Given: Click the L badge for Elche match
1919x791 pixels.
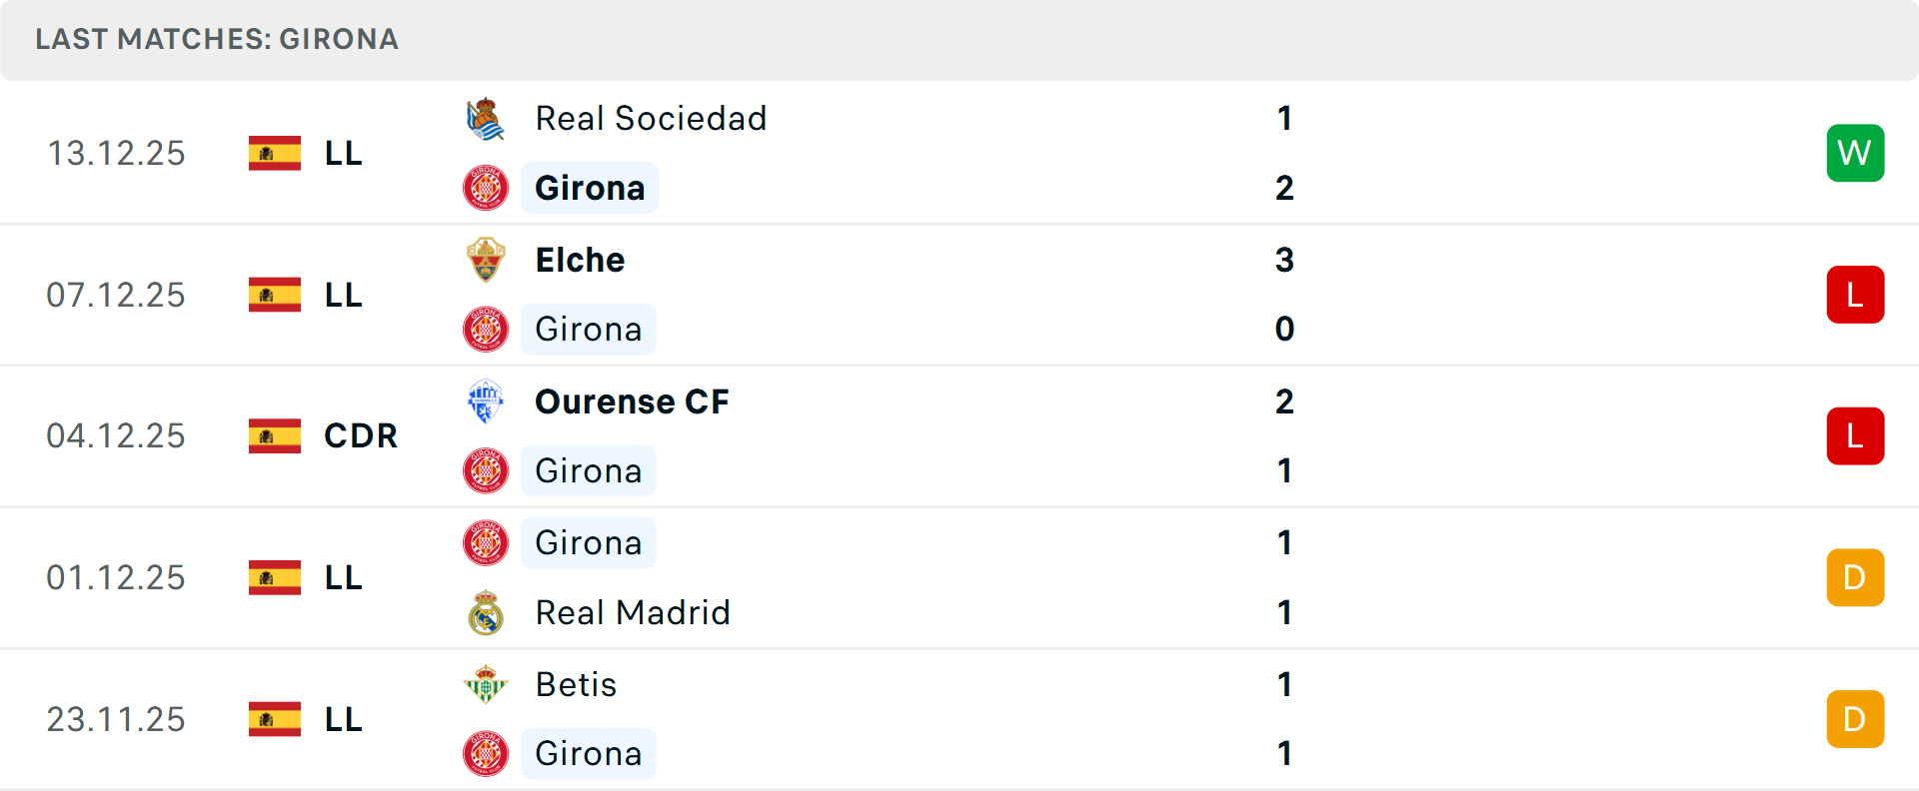Looking at the screenshot, I should (x=1855, y=295).
